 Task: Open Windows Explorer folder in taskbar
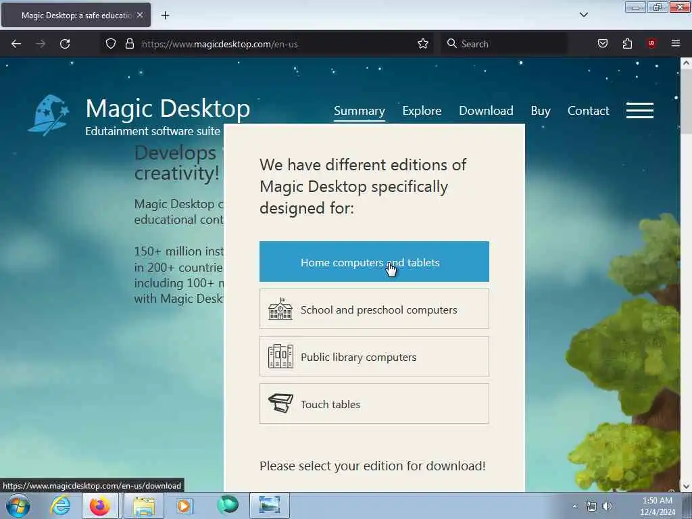(144, 505)
